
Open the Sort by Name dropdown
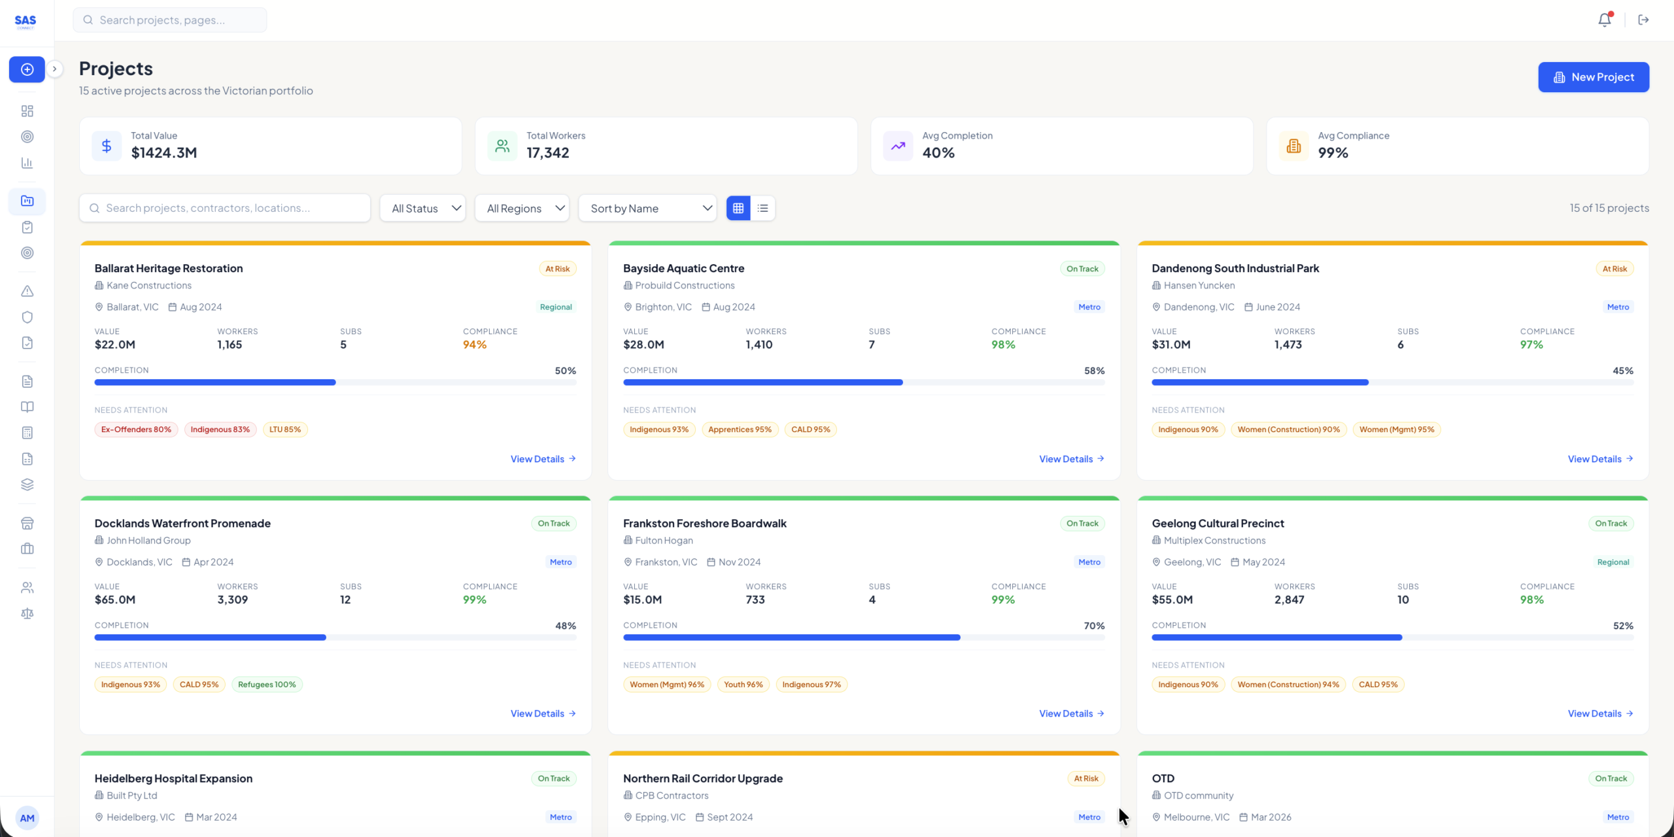tap(647, 208)
